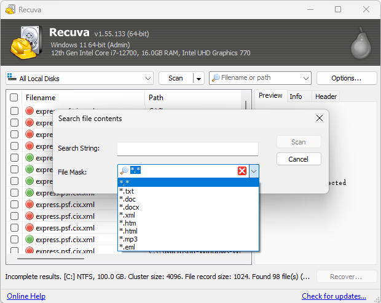This screenshot has height=303, width=381.
Task: Select *.docx from the File Mask list
Action: (x=188, y=207)
